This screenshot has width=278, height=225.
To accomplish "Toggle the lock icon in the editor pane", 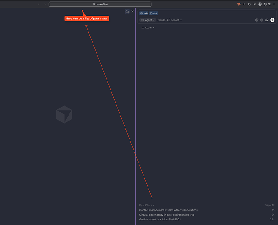I will [127, 11].
